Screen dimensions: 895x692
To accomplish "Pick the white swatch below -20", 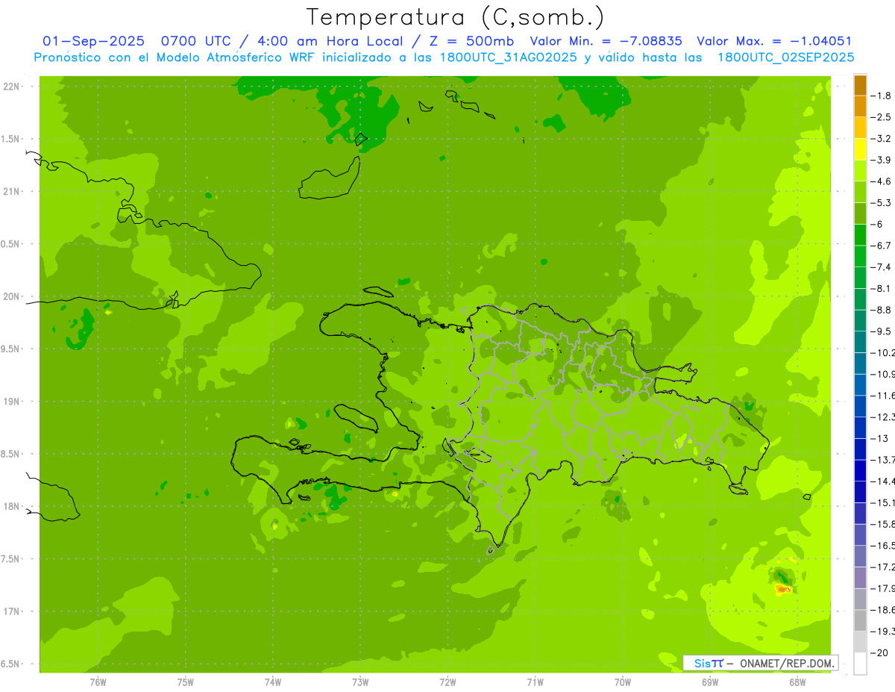I will point(860,664).
